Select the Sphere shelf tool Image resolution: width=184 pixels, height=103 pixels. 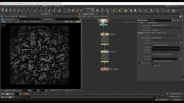(6, 11)
